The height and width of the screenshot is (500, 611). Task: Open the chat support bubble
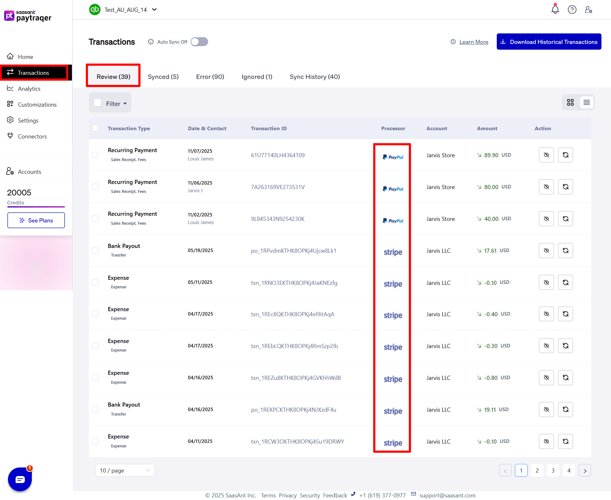(20, 479)
